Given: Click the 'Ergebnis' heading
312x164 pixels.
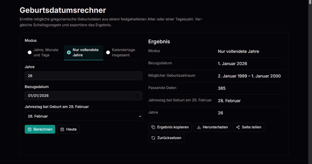Looking at the screenshot, I should click(x=159, y=41).
